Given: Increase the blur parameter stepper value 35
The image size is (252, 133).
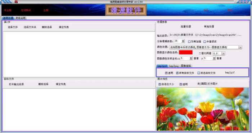Looking at the screenshot, I should (x=183, y=41).
